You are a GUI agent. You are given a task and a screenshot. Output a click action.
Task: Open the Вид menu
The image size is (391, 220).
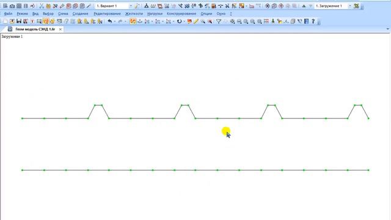click(x=35, y=13)
